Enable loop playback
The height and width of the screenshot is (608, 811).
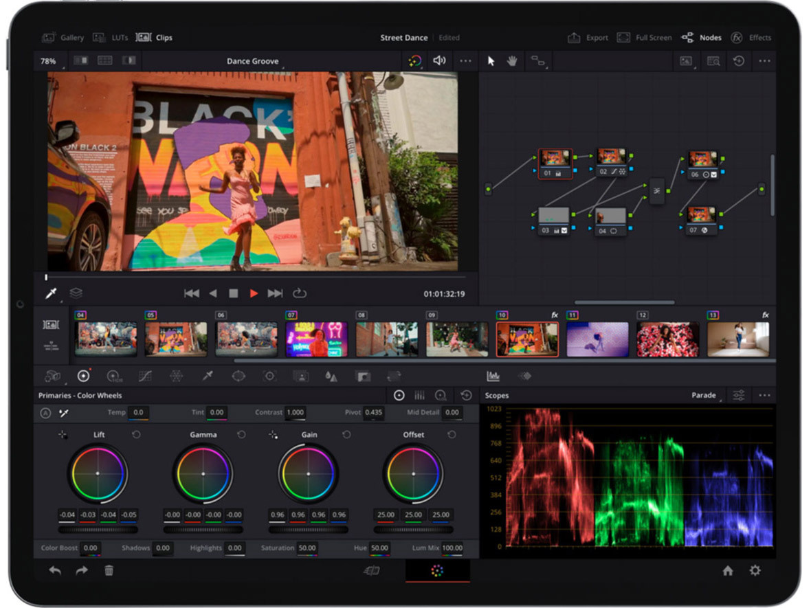(x=300, y=293)
